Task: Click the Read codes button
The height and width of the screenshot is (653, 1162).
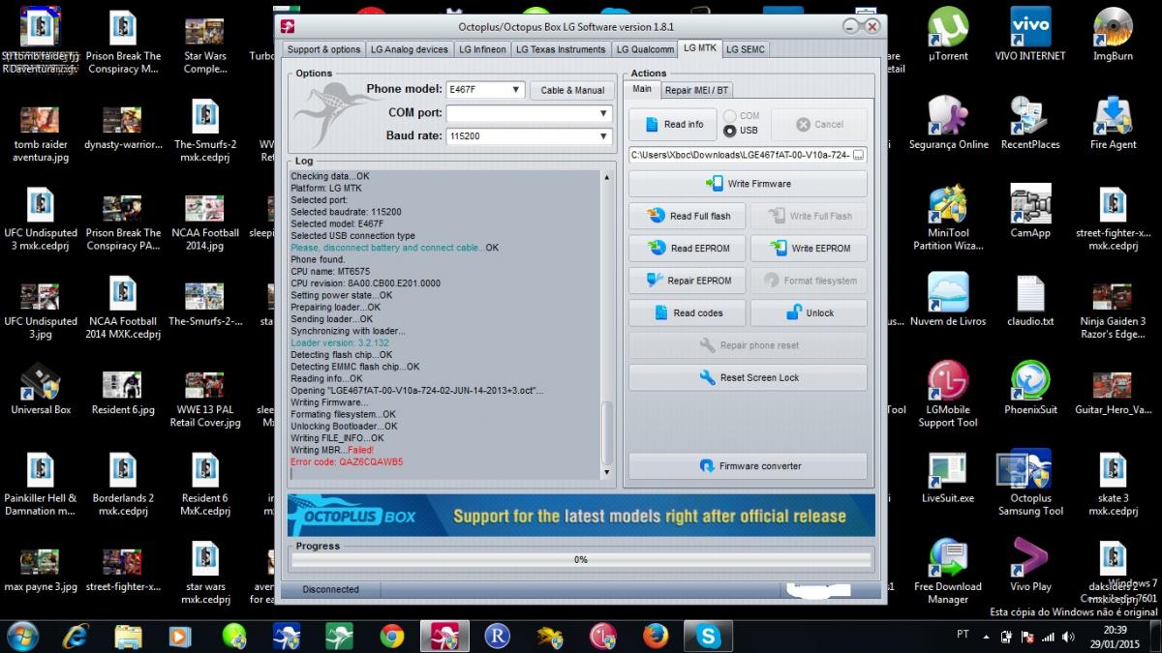Action: (x=688, y=313)
